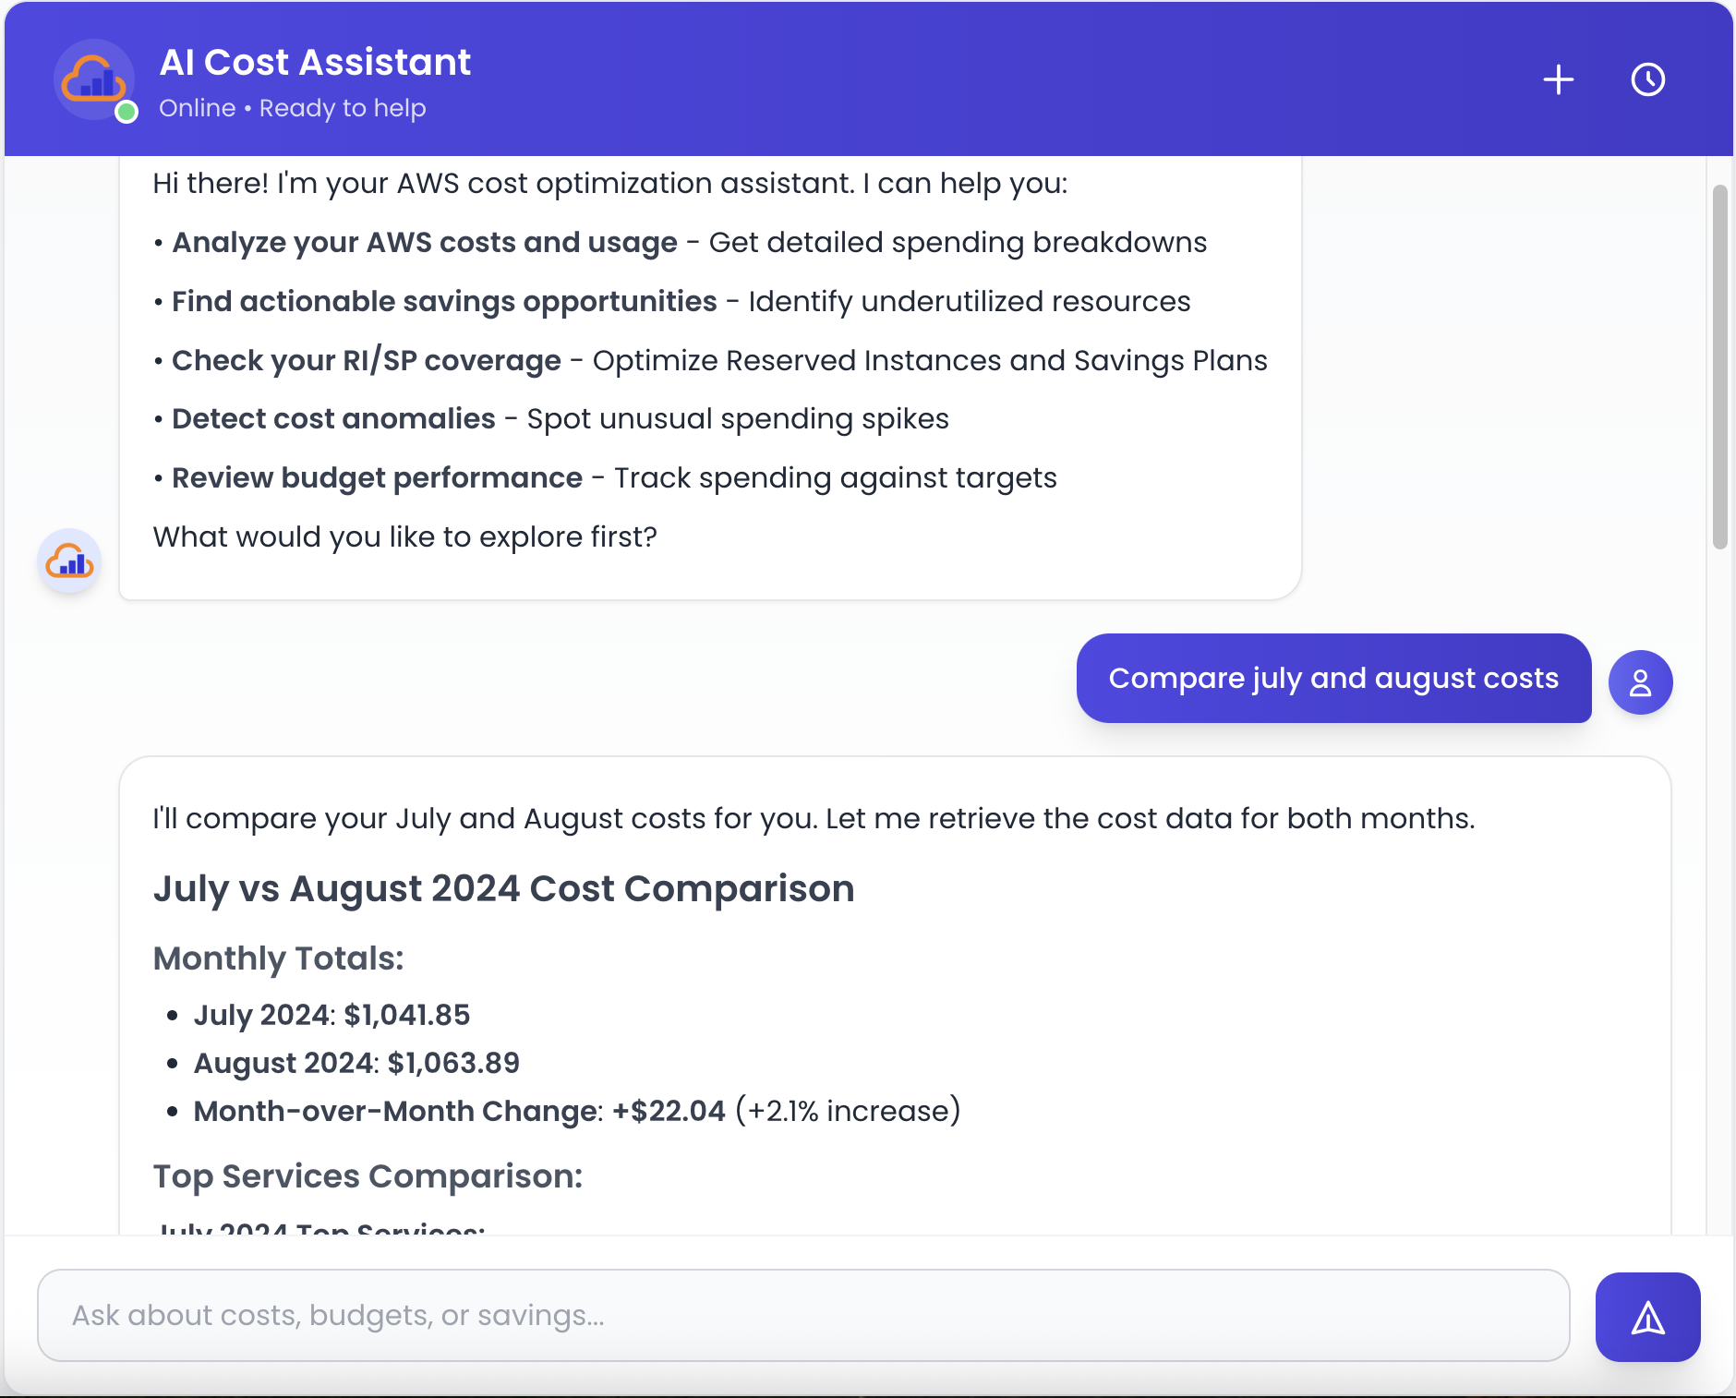Click the user profile avatar icon

(1640, 682)
